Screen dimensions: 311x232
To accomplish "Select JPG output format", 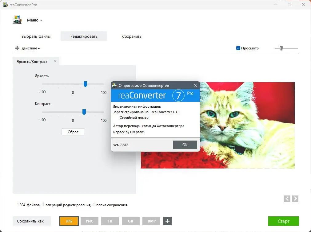I will point(69,221).
